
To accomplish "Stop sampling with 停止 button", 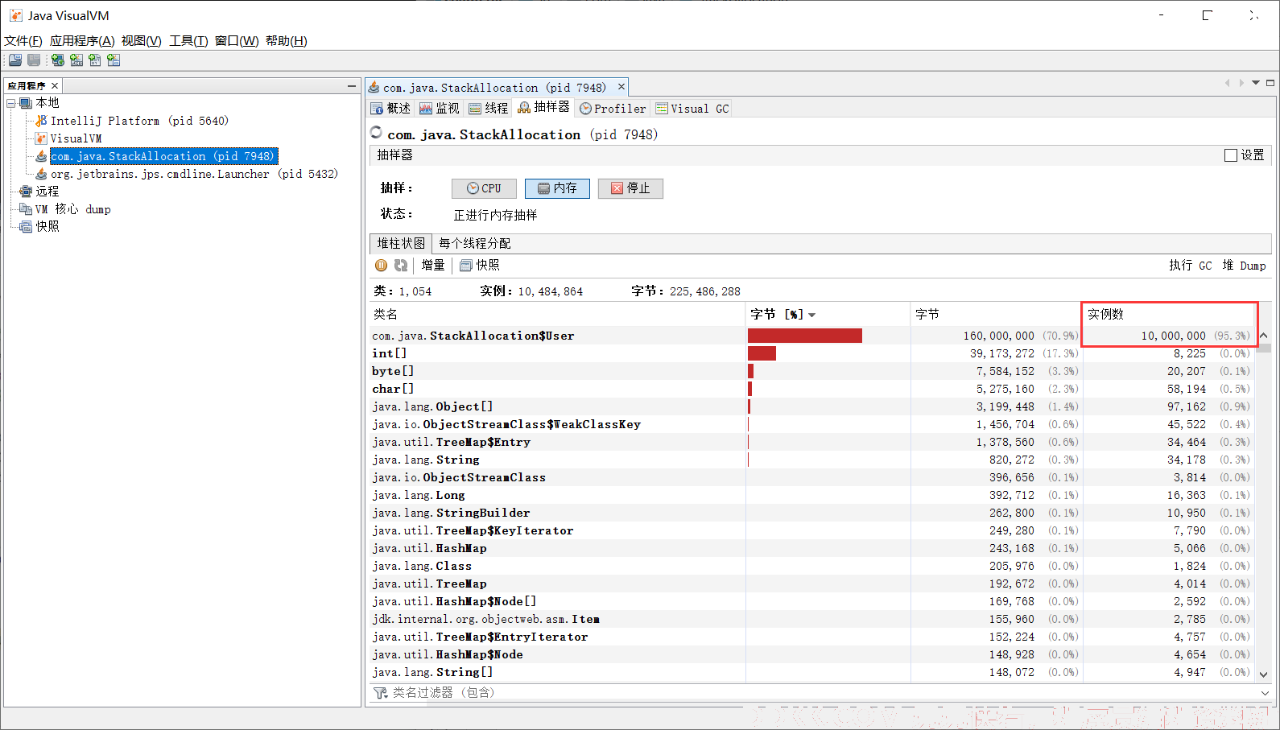I will tap(630, 188).
